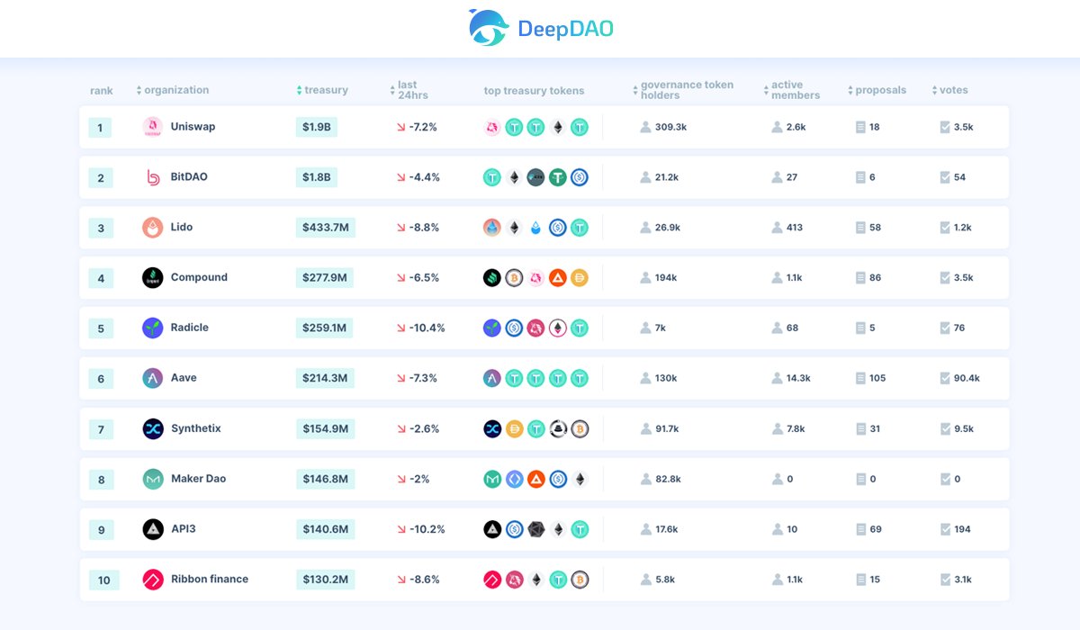Click the votes icon in Synthetix row

pos(944,428)
